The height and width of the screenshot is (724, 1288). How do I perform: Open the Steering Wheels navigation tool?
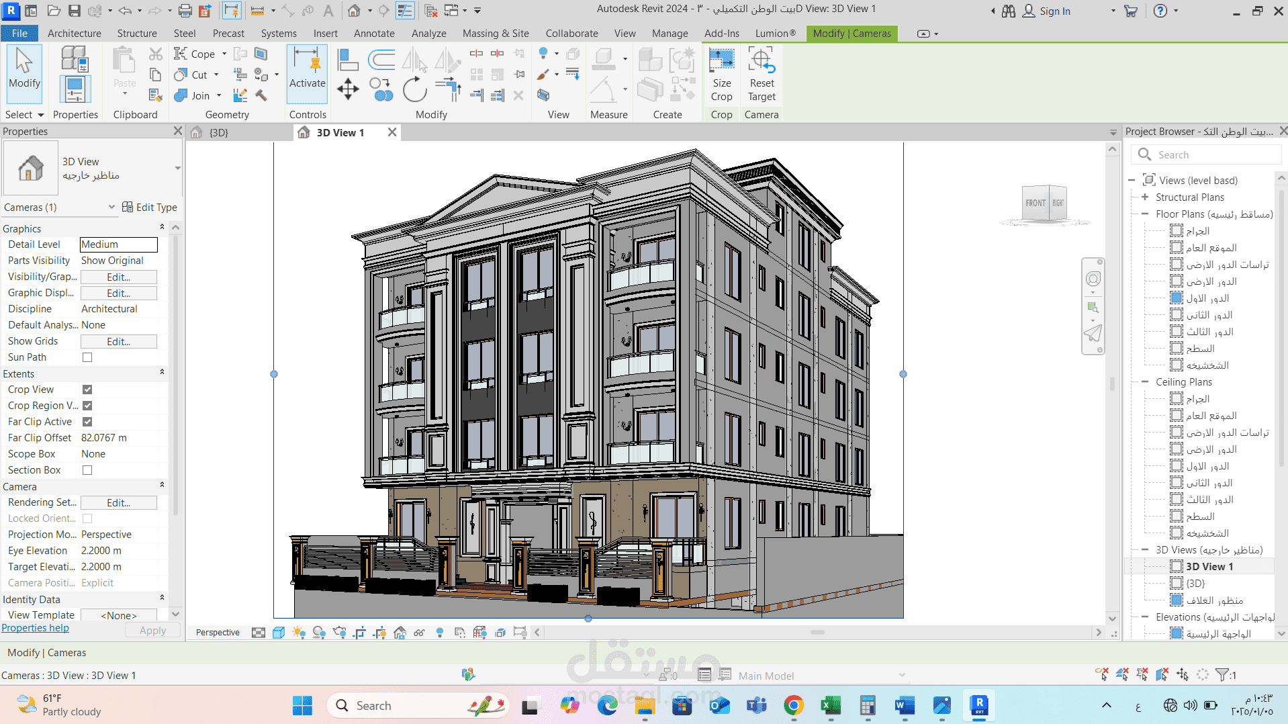click(x=1093, y=279)
